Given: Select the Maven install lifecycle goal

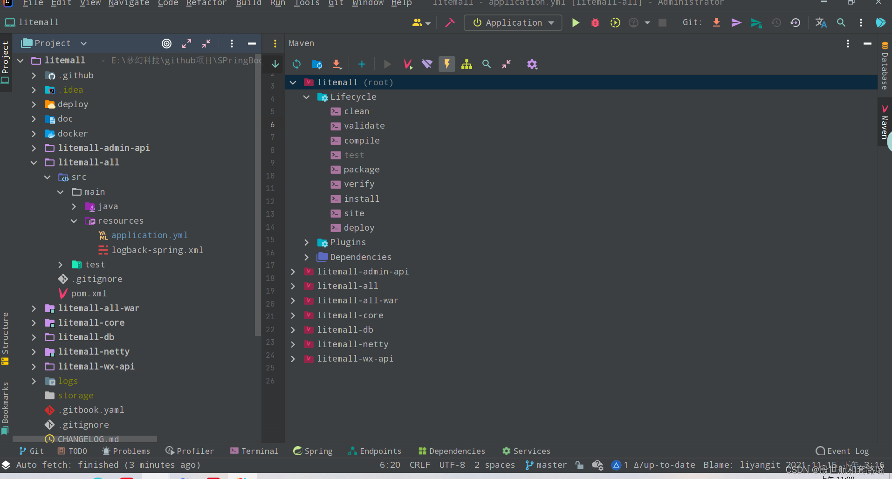Looking at the screenshot, I should pos(362,199).
